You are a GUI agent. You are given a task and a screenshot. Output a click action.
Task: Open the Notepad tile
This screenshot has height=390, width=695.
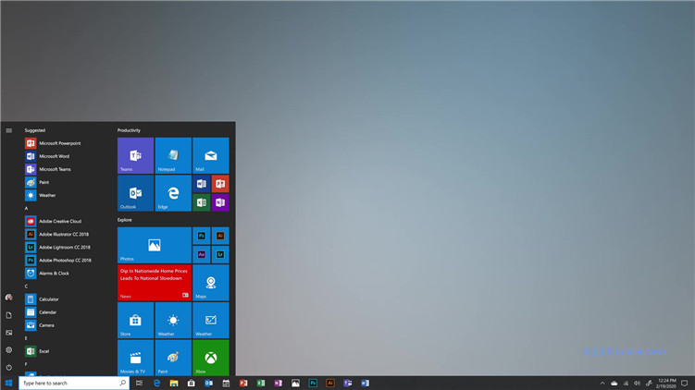173,155
